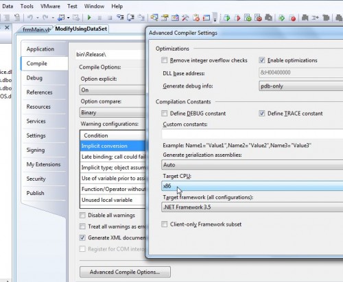The image size is (343, 282).
Task: Open the Generate debug info pdb-only dropdown
Action: pos(301,86)
